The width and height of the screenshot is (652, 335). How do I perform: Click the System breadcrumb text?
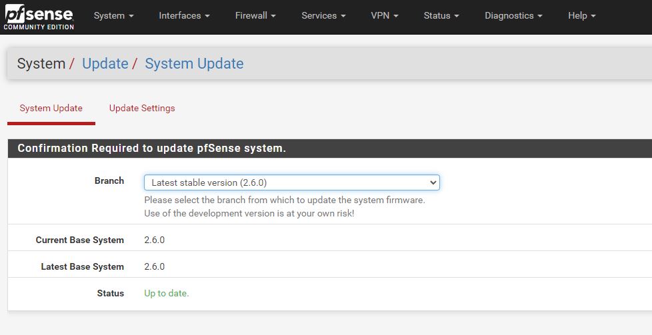pyautogui.click(x=41, y=64)
